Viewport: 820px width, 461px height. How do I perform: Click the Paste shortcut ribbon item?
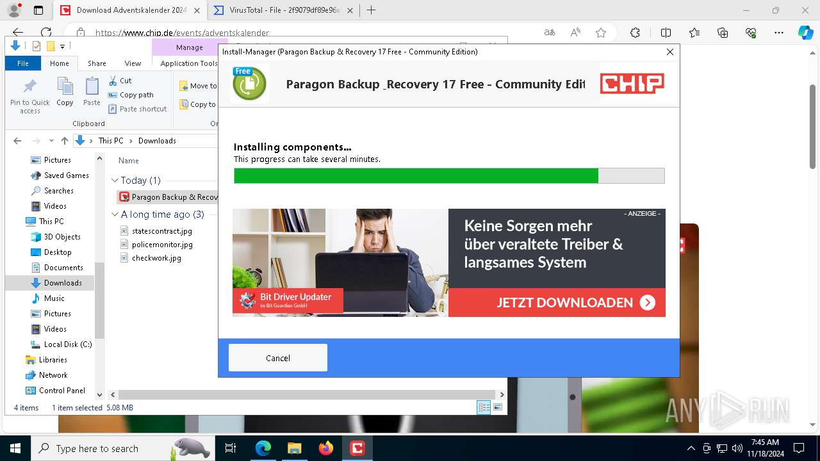click(137, 109)
